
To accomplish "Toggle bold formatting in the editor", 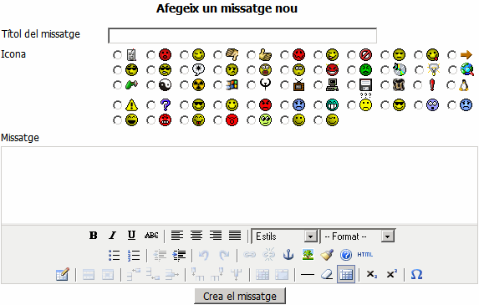I will (93, 236).
